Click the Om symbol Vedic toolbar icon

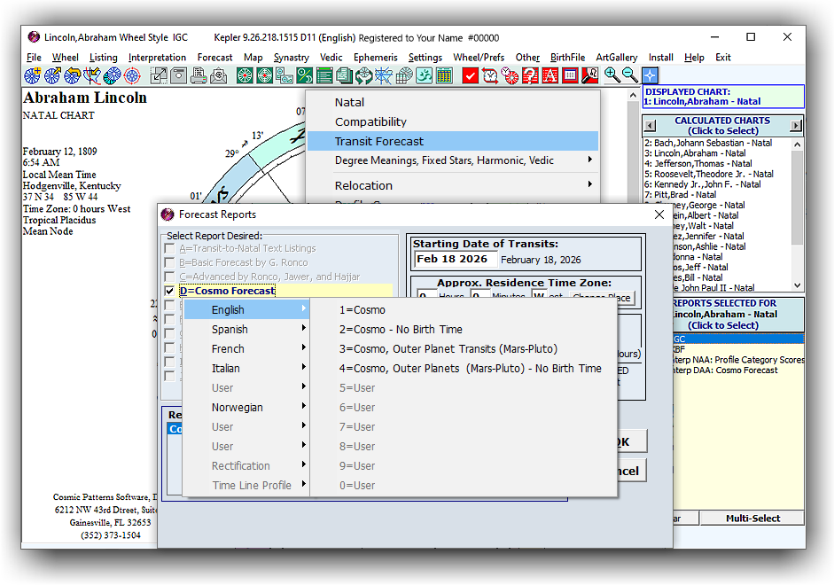[x=424, y=75]
